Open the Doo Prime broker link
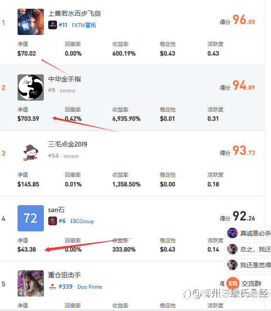Viewport: 271px width, 311px height. click(89, 287)
